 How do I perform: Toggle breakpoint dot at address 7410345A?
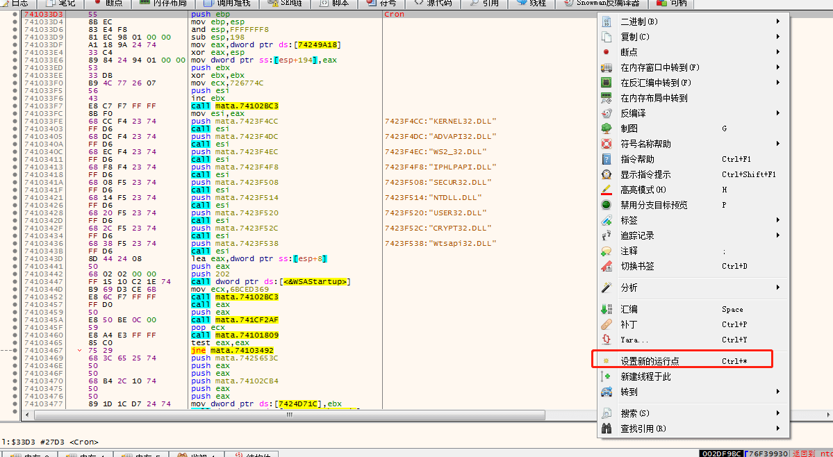[15, 320]
